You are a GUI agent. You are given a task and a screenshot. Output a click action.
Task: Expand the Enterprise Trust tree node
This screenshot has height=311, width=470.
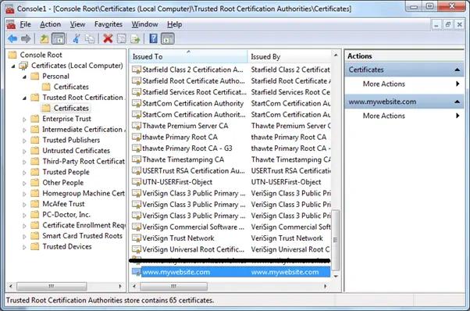click(24, 120)
